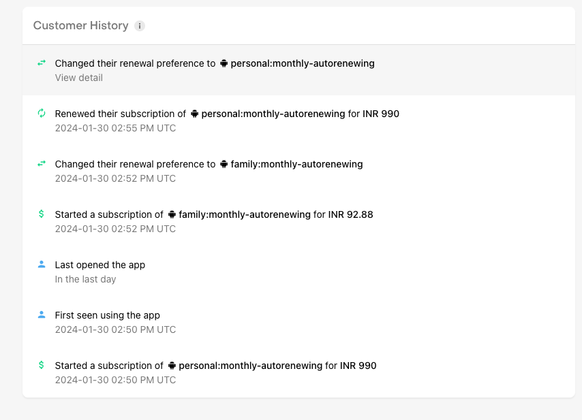Click the Android icon before family:monthly-autorenewing preference change
Screen dimensions: 582x420
coord(224,164)
